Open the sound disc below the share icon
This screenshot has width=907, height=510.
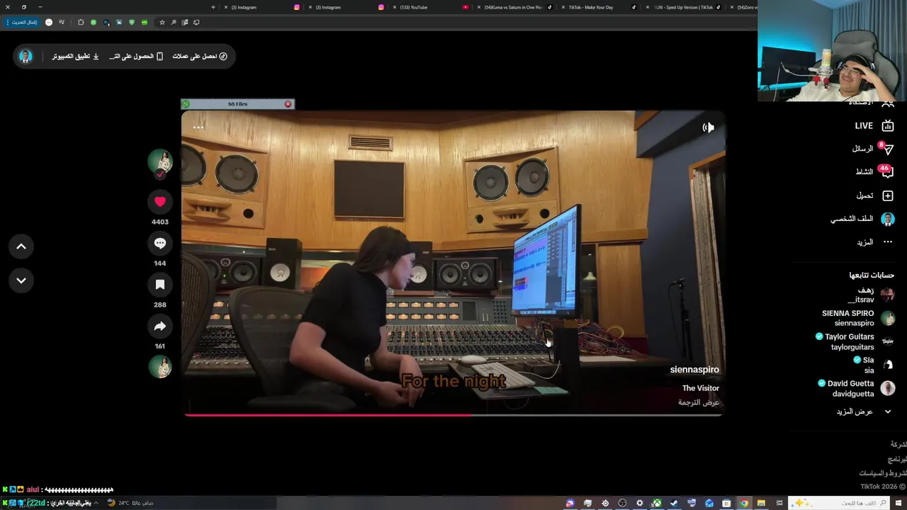(x=160, y=367)
